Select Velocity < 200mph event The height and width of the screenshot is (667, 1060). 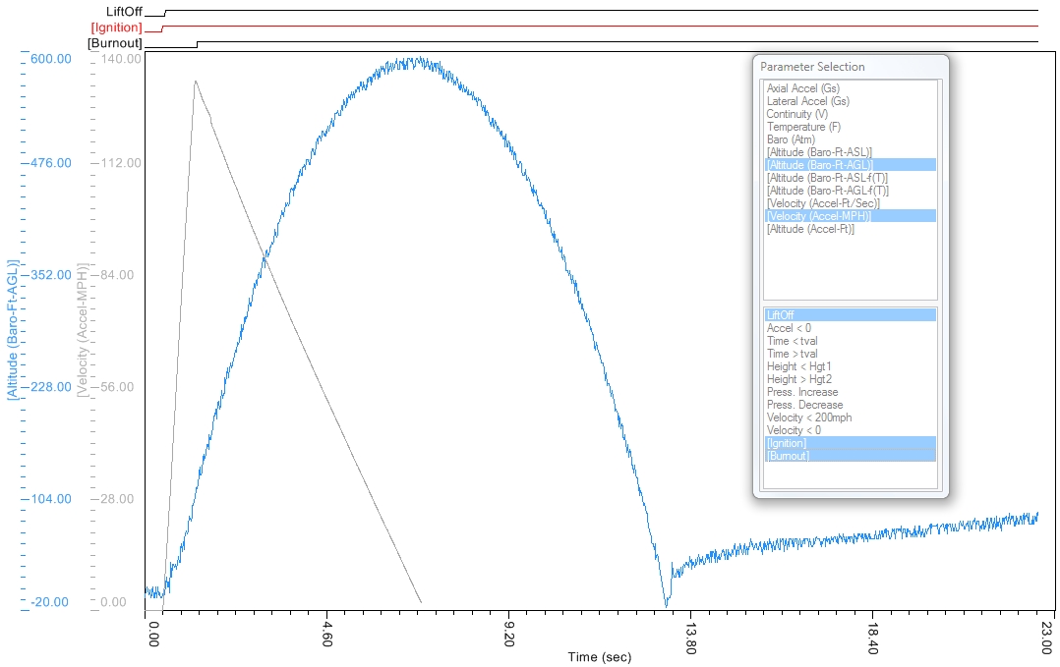click(808, 417)
